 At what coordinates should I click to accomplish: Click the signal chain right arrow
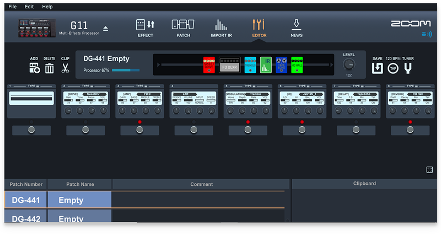[x=331, y=65]
